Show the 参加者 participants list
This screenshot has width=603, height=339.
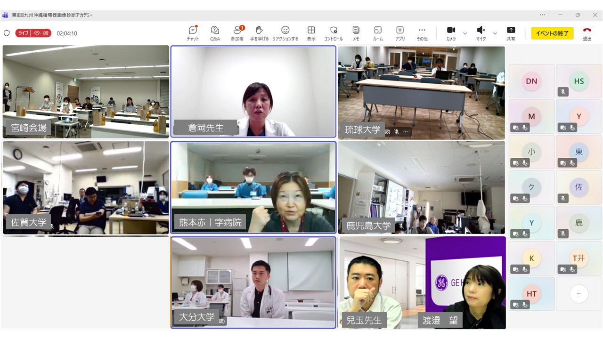[237, 33]
